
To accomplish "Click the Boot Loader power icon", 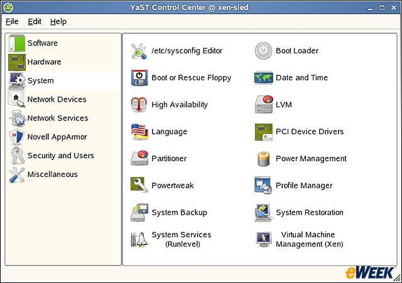I will 263,51.
